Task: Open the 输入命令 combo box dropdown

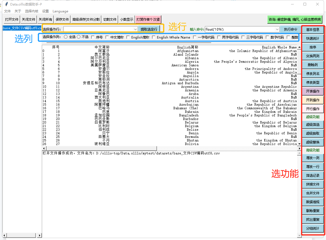Action: 277,29
